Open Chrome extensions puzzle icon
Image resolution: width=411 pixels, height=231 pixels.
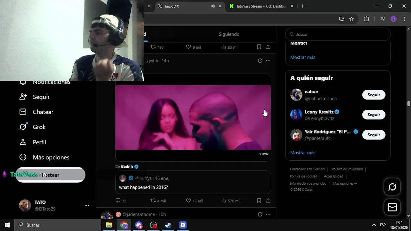tap(366, 19)
